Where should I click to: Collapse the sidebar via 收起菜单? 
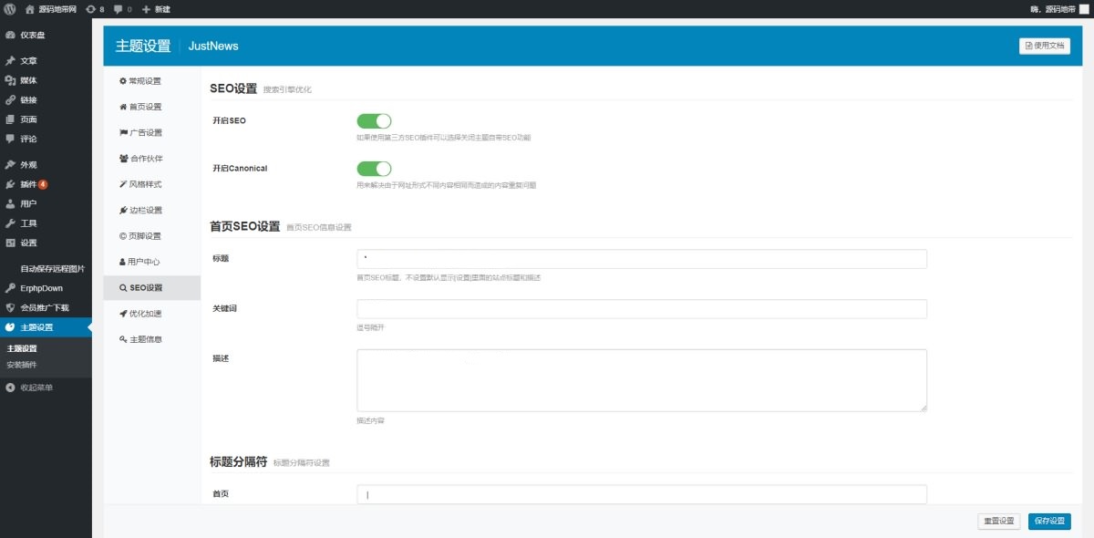tap(46, 388)
